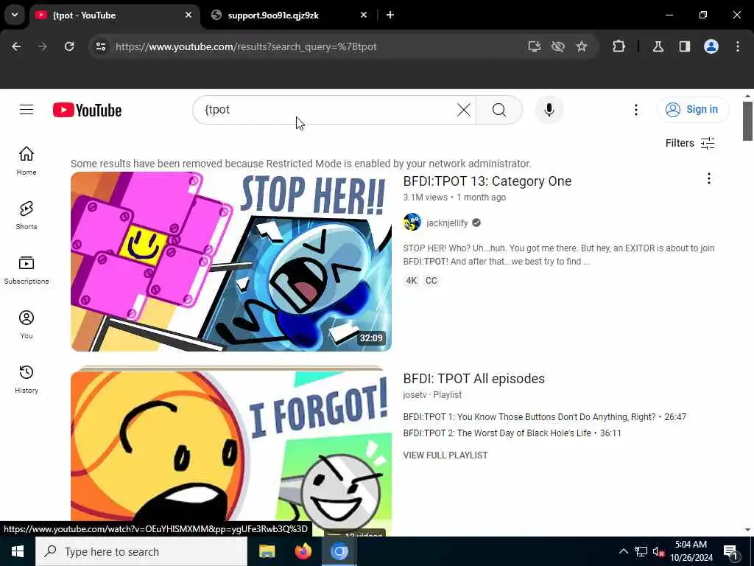Open the network tray icon
This screenshot has width=754, height=566.
(641, 551)
